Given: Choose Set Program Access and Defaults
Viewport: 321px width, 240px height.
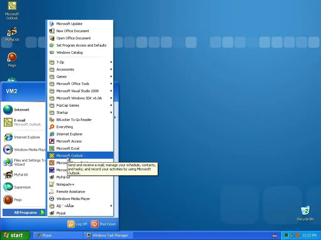Looking at the screenshot, I should pyautogui.click(x=80, y=45).
